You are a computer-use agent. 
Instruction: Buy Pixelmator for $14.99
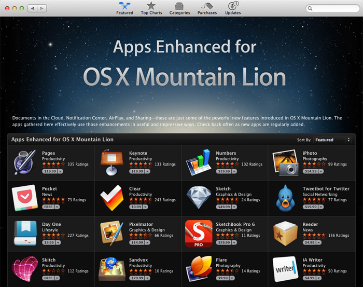(137, 242)
